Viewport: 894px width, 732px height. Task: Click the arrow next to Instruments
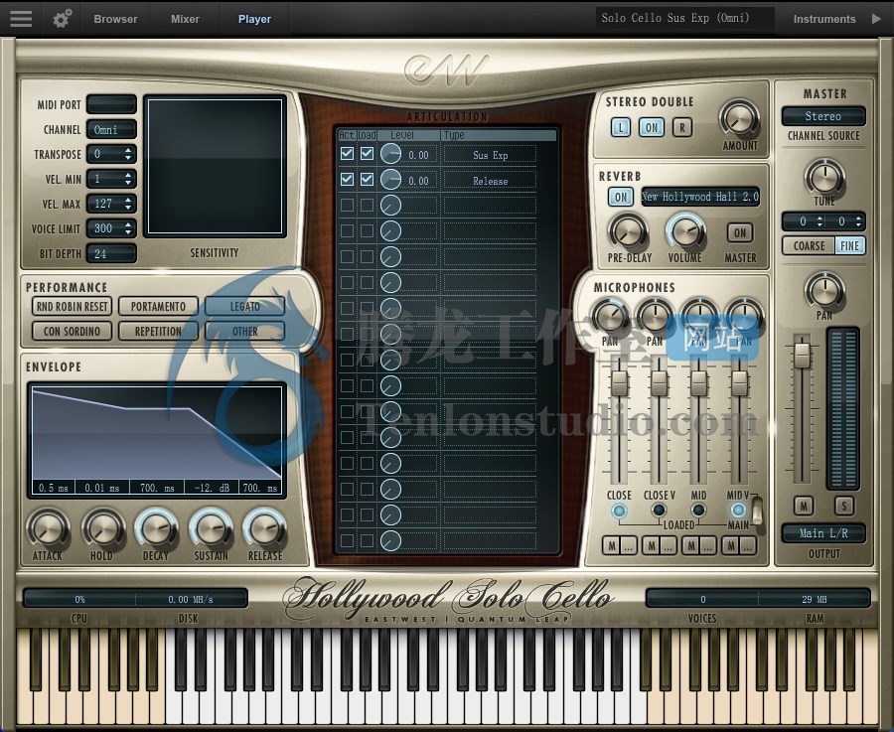pos(876,19)
